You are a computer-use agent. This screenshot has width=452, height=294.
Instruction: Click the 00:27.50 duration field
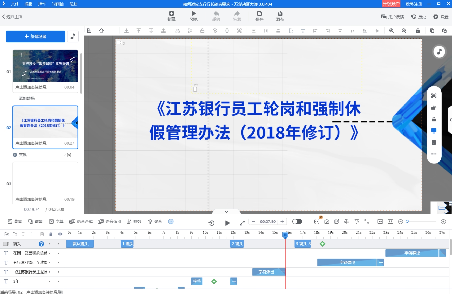point(268,222)
